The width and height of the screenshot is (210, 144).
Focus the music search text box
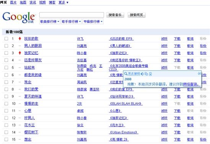click(x=71, y=15)
